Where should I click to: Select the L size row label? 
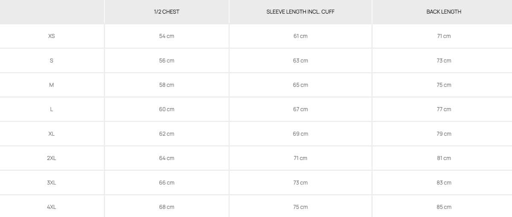pos(52,109)
